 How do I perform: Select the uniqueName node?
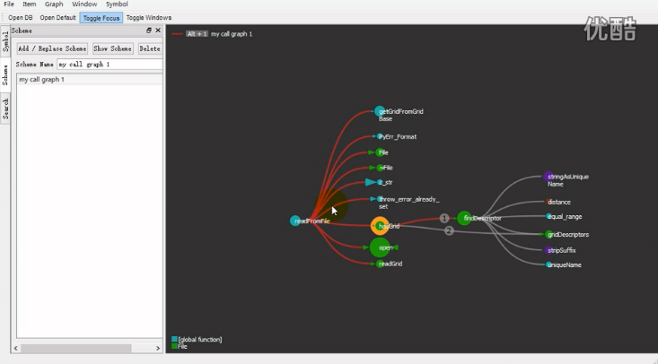(548, 264)
